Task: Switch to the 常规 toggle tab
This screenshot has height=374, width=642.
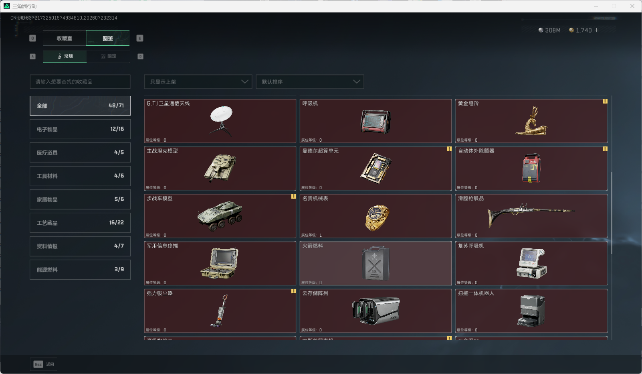Action: [x=65, y=56]
